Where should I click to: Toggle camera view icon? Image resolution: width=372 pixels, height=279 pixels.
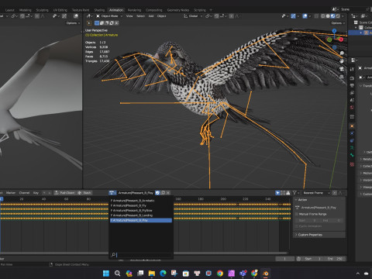tap(342, 69)
